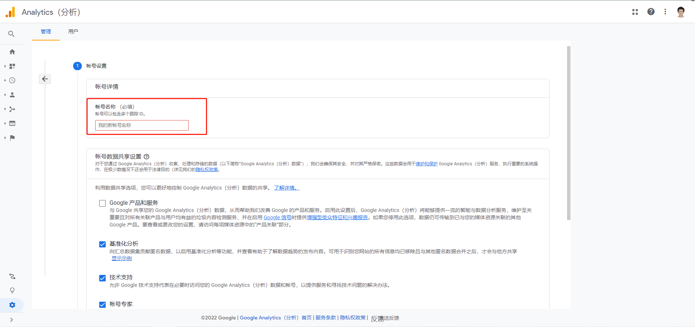Expand the Conversions section arrow
This screenshot has height=327, width=695.
click(5, 137)
